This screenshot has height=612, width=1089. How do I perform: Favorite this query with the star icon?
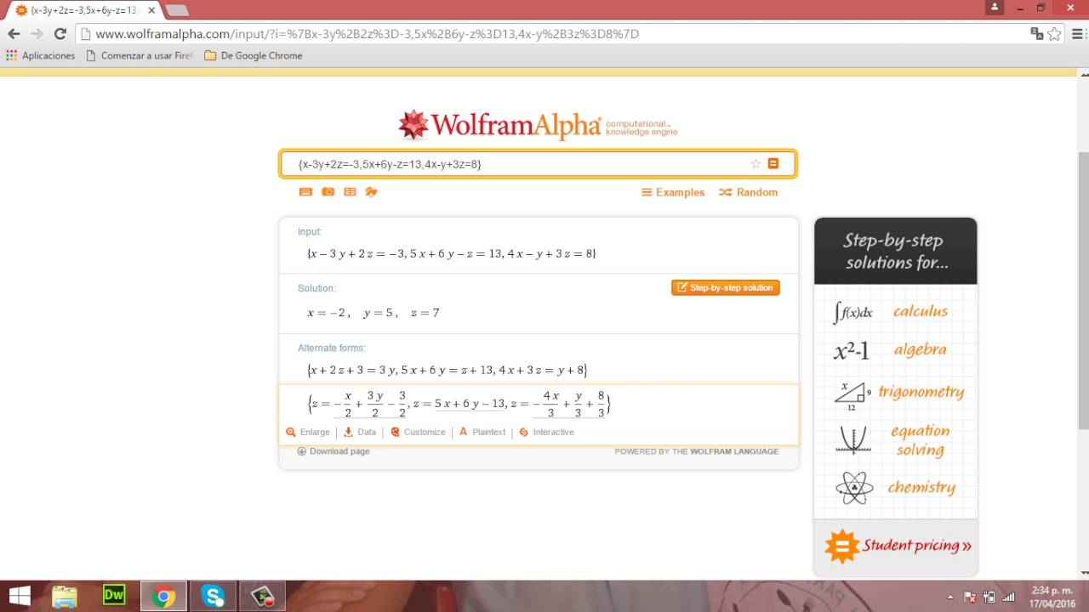click(755, 164)
